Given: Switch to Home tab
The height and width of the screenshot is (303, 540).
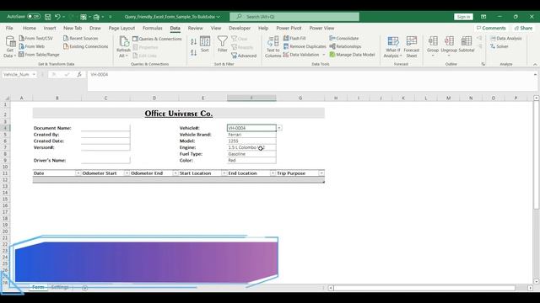Looking at the screenshot, I should (x=30, y=28).
